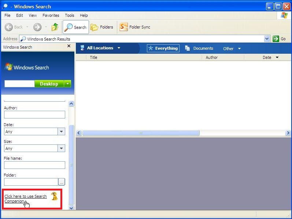
Task: Maximize the Windows Search window
Action: (278, 7)
